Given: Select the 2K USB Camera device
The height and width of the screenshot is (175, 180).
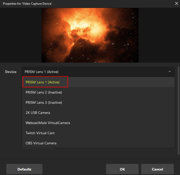Looking at the screenshot, I should pyautogui.click(x=38, y=113).
